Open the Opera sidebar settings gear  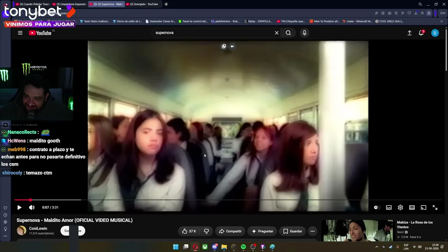5,222
